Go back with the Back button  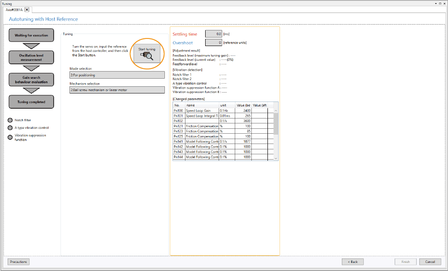(352, 262)
